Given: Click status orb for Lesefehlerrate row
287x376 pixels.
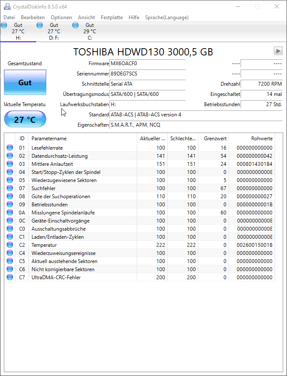Looking at the screenshot, I should coord(10,148).
